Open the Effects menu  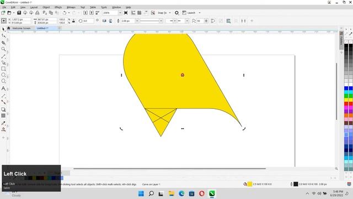pyautogui.click(x=58, y=7)
